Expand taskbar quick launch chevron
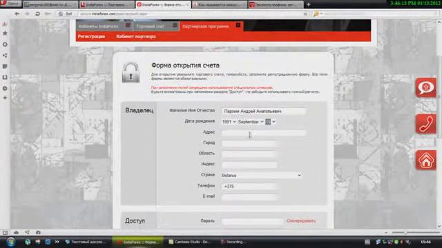Image resolution: width=442 pixels, height=248 pixels. (57, 242)
